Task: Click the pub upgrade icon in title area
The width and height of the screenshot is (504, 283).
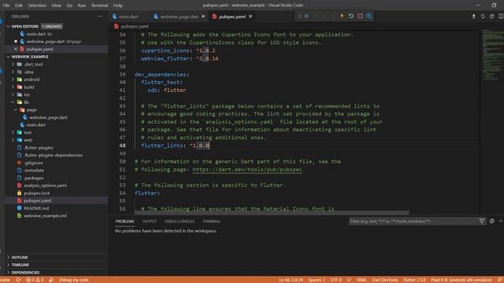Action: [483, 16]
